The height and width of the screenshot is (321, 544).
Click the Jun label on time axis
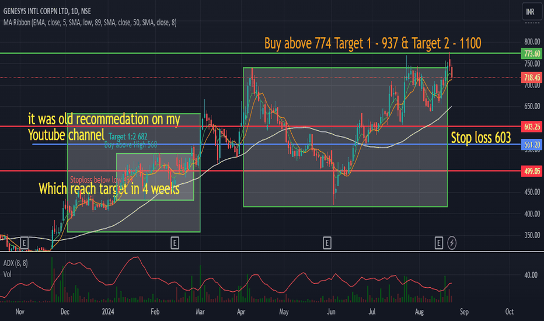[x=331, y=312]
